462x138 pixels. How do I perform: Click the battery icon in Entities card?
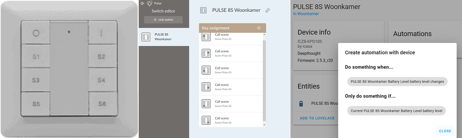tap(301, 104)
